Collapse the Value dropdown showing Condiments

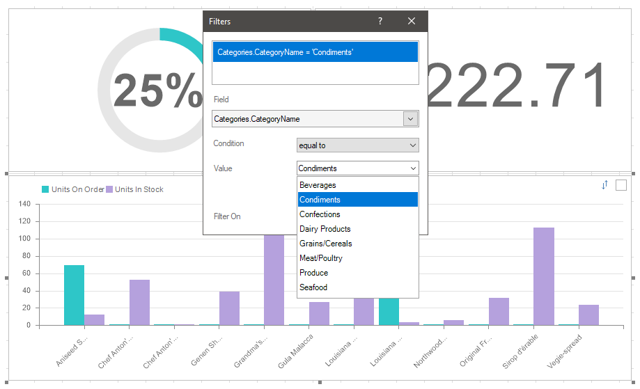click(413, 168)
